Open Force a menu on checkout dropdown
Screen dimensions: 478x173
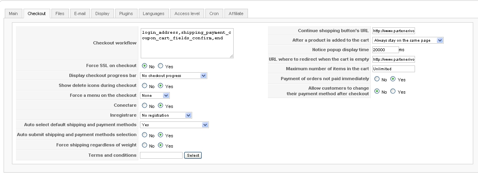click(155, 96)
